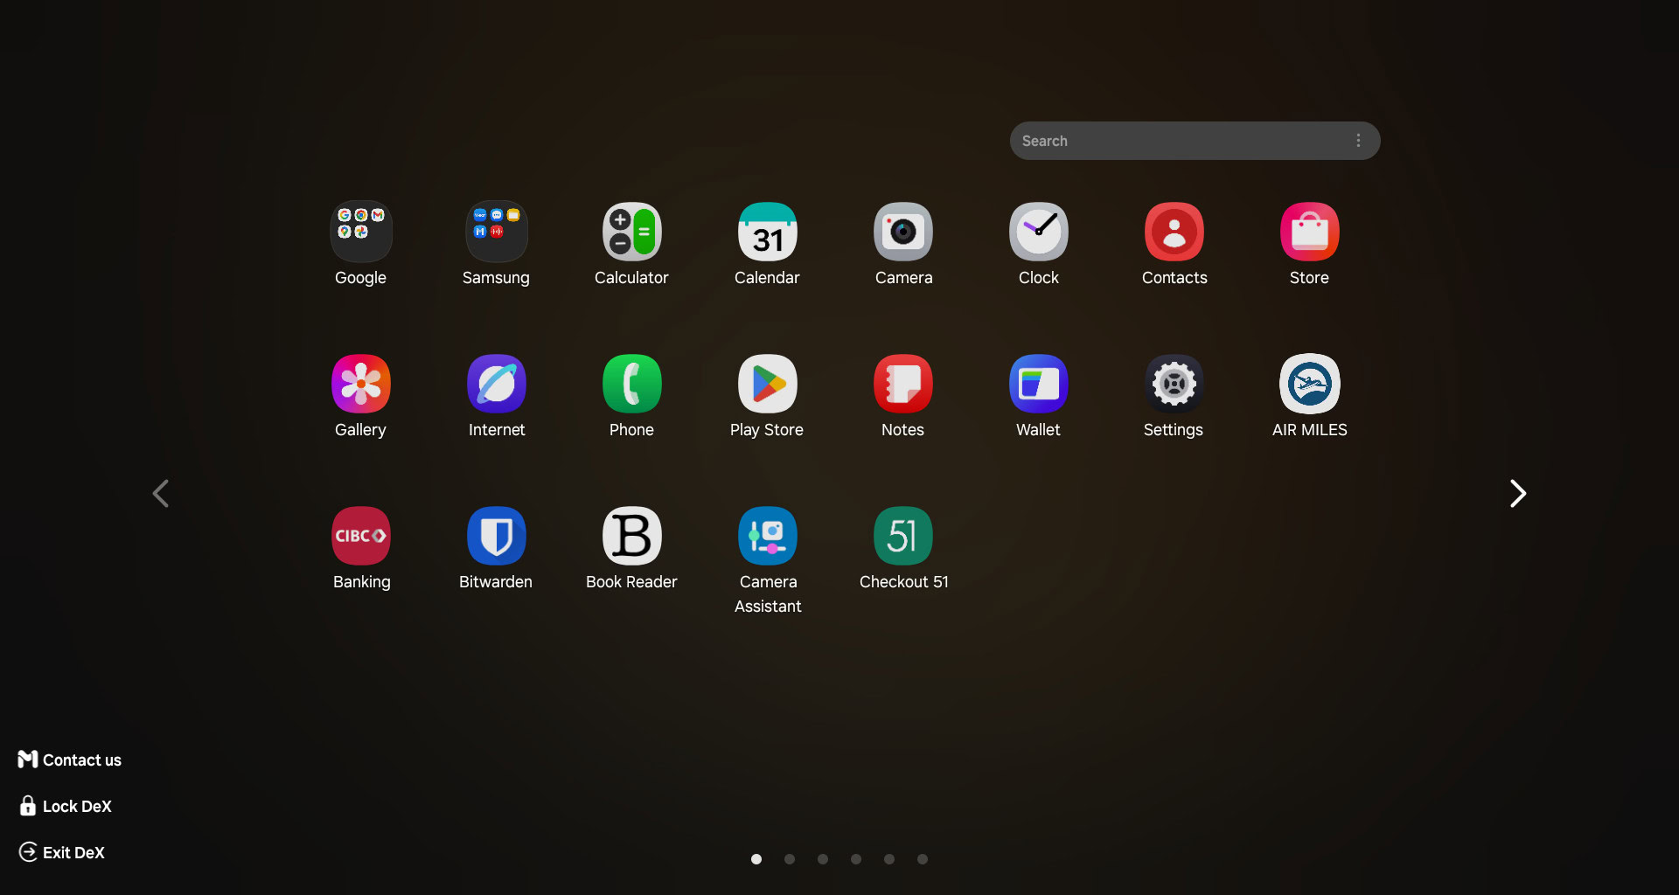Screen dimensions: 1679x895
Task: Open Samsung Internet browser
Action: coord(497,384)
